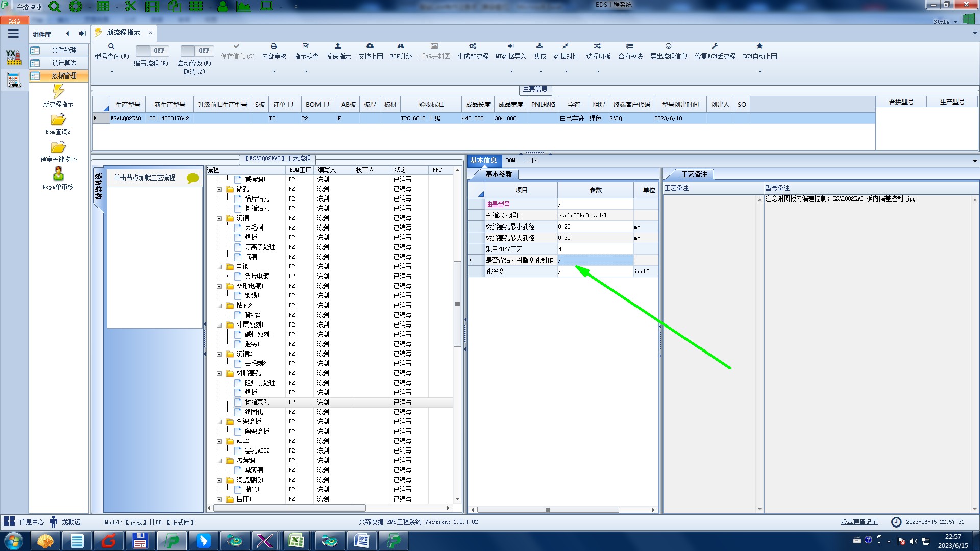Open Excel from the Windows taskbar
The image size is (980, 551).
coord(297,540)
